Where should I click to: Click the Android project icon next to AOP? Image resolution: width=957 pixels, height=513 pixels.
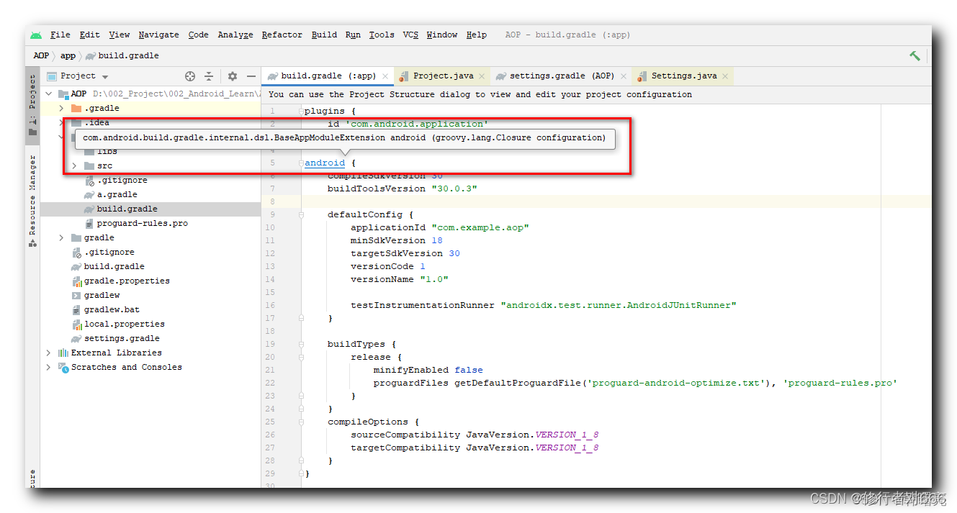pyautogui.click(x=63, y=93)
